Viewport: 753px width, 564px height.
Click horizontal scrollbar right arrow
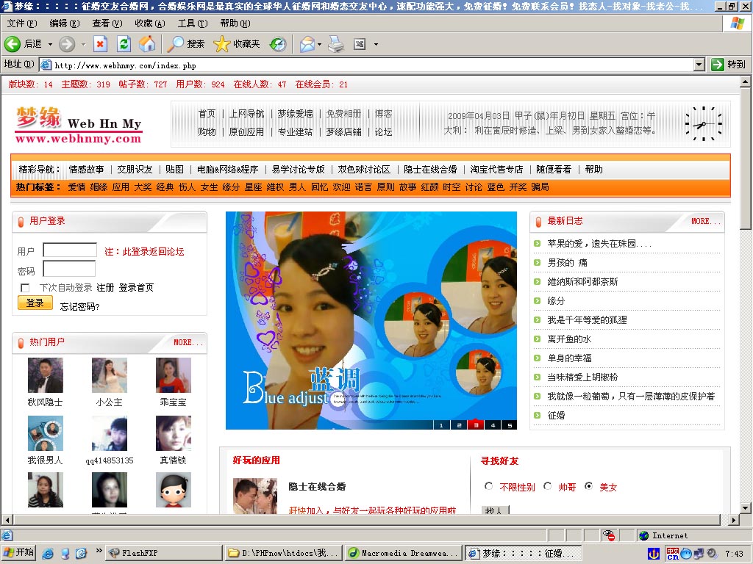733,519
